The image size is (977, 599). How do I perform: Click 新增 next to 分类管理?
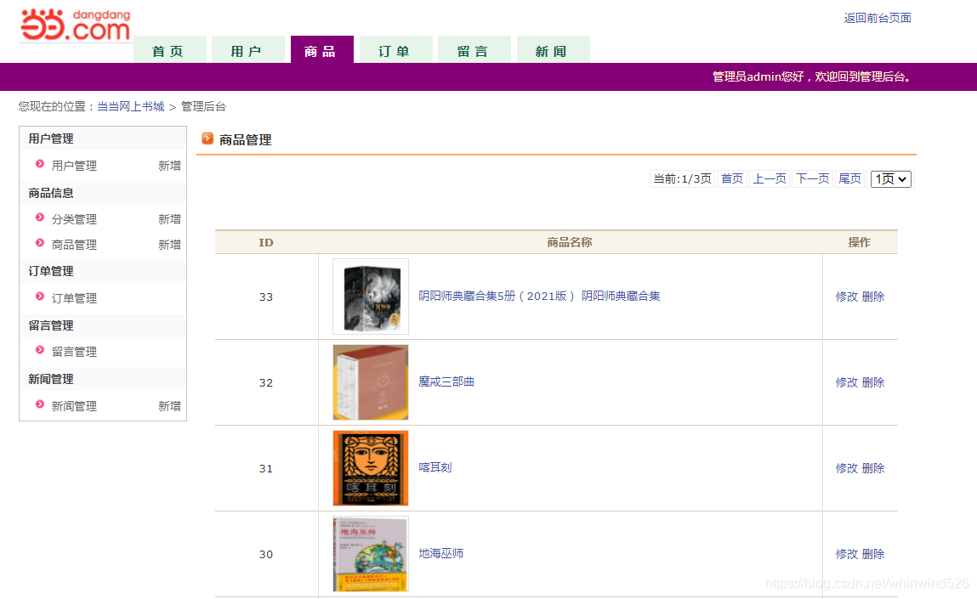(169, 219)
